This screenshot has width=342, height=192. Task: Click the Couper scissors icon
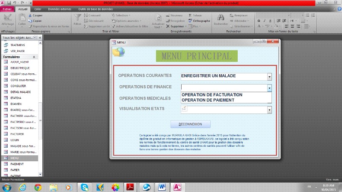30,15
